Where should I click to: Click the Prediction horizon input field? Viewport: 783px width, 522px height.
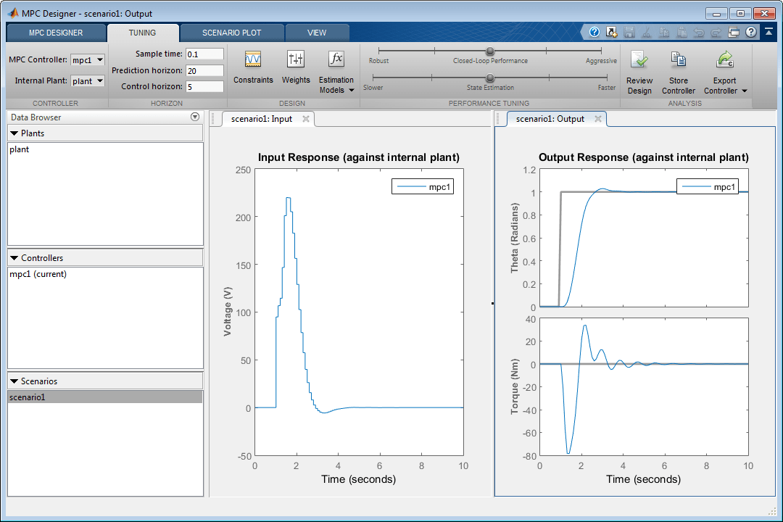[x=204, y=70]
